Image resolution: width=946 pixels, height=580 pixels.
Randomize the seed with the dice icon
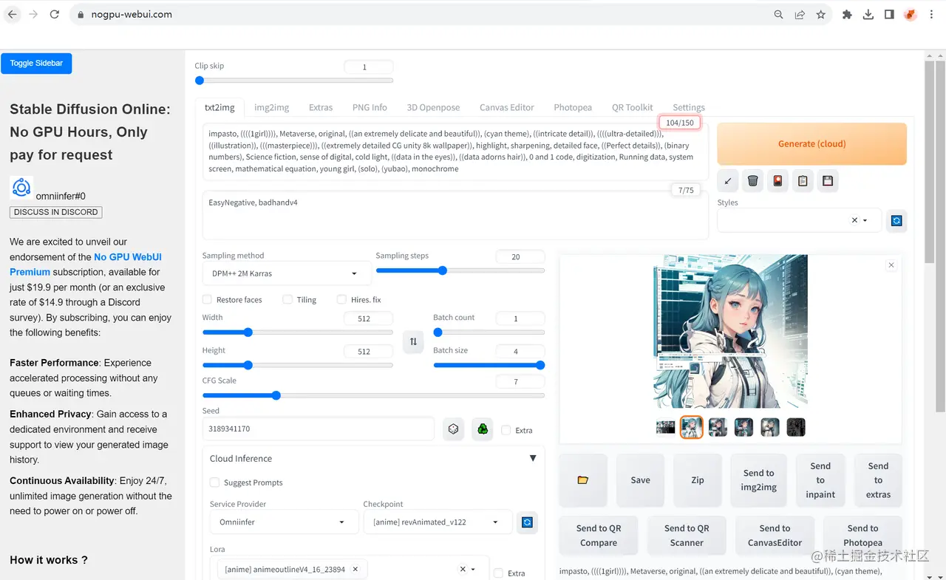(x=453, y=429)
